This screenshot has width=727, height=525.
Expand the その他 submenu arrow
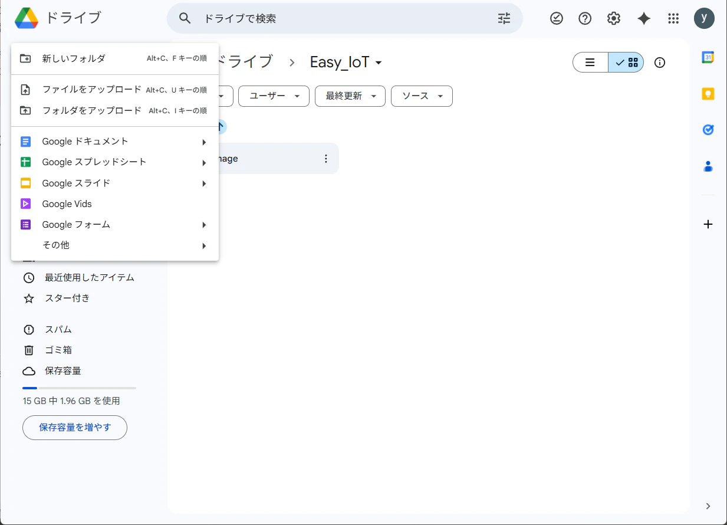tap(204, 245)
